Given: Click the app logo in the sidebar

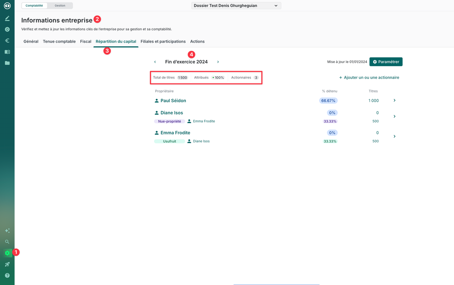Looking at the screenshot, I should [x=7, y=6].
